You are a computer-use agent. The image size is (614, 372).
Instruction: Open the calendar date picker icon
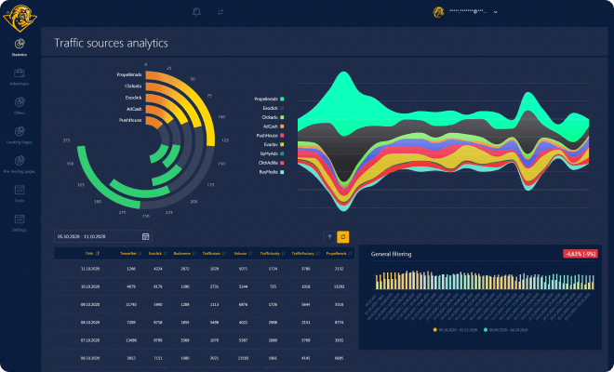pos(145,237)
